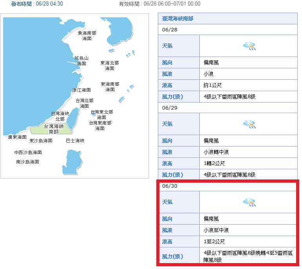302x269 pixels.
Task: Click the 06/29 date row
Action: coord(228,108)
